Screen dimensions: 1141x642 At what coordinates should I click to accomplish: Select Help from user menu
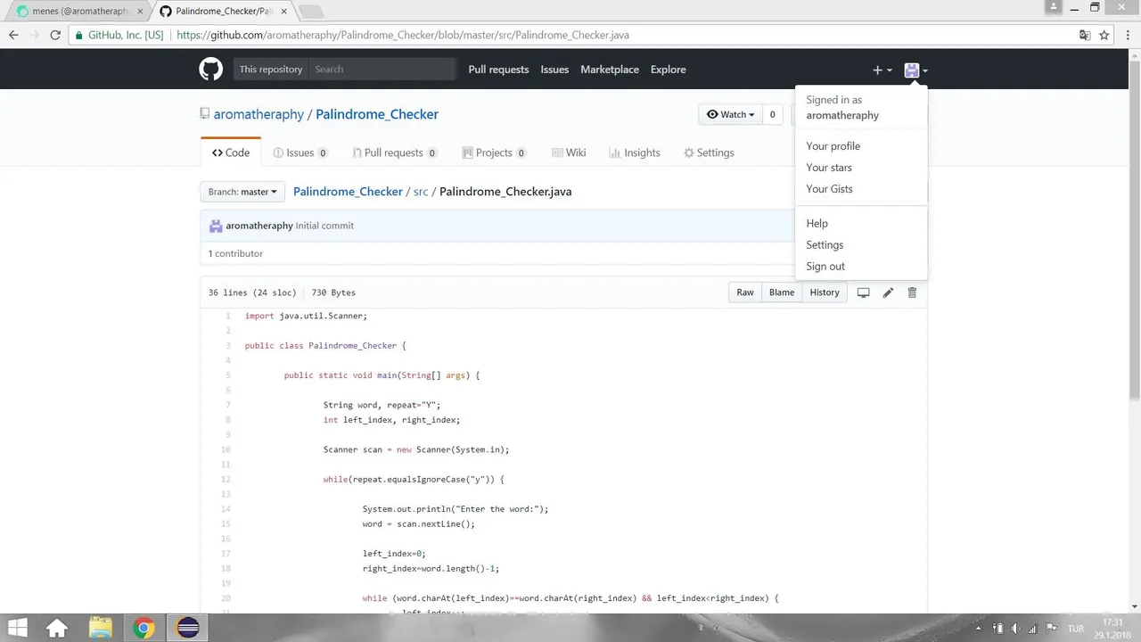coord(861,224)
